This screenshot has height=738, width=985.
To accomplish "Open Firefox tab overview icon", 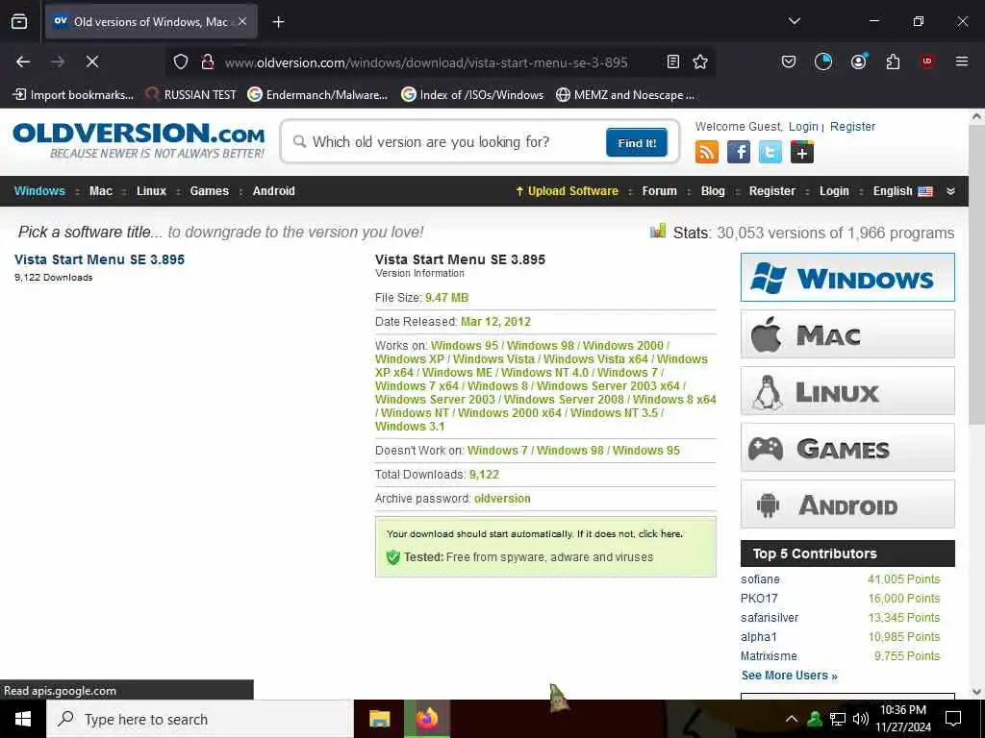I will 19,21.
